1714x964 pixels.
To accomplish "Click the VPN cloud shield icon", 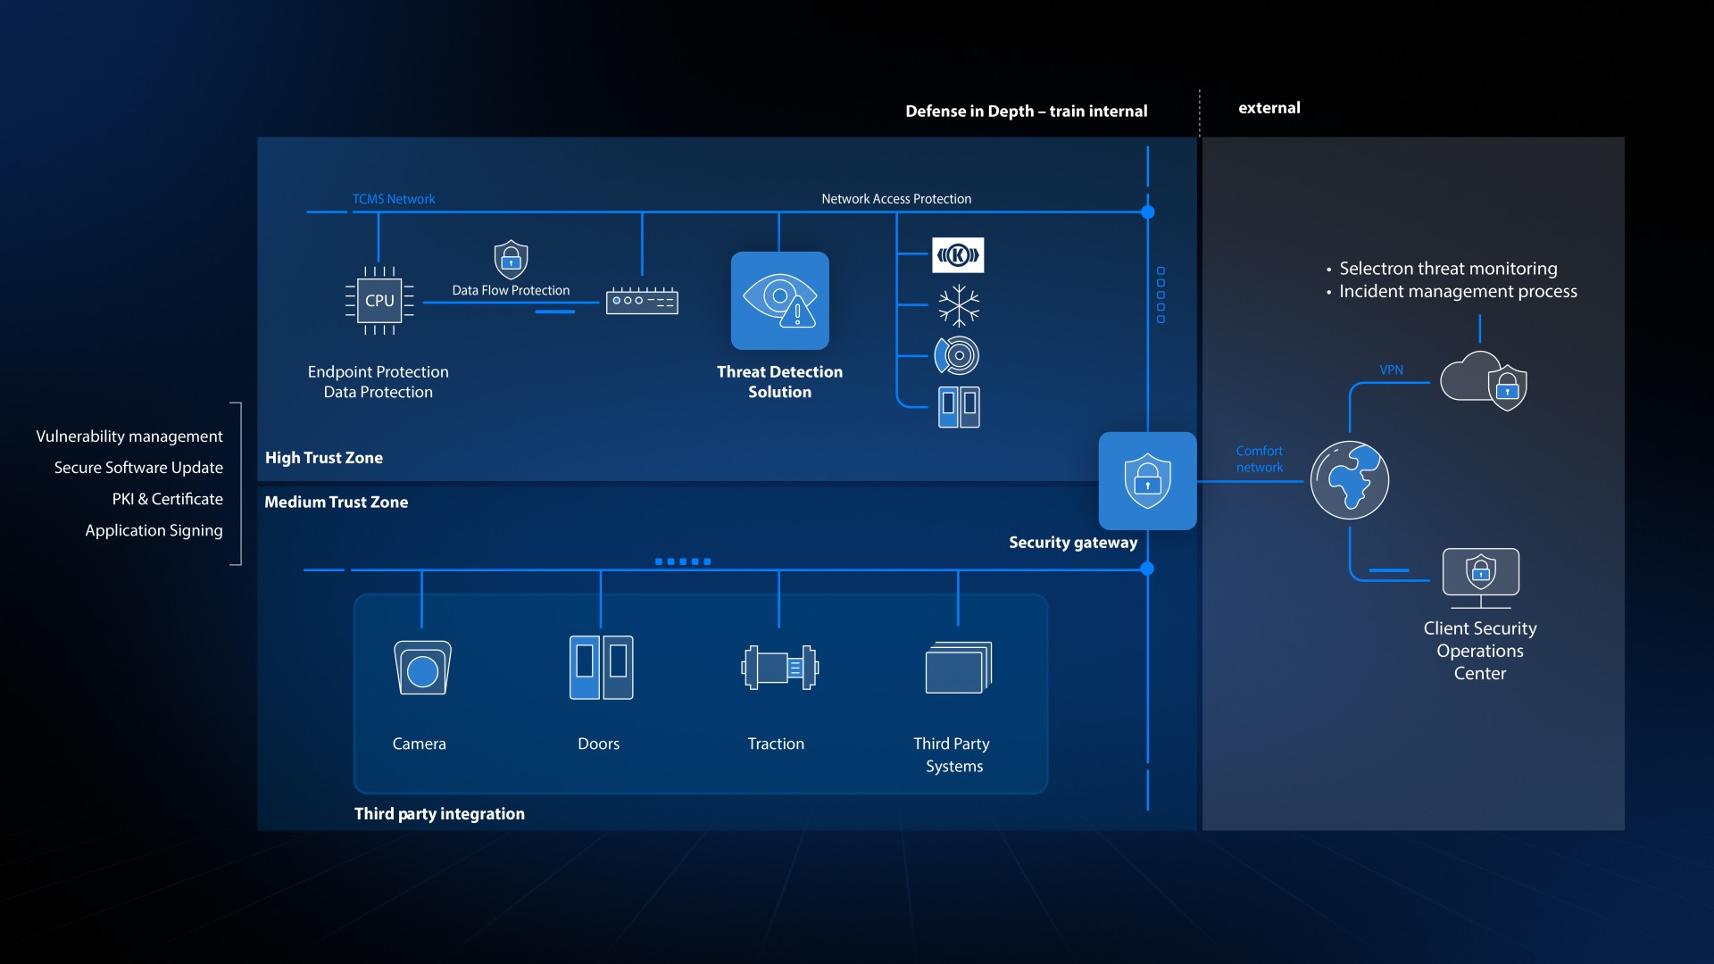I will (1484, 382).
